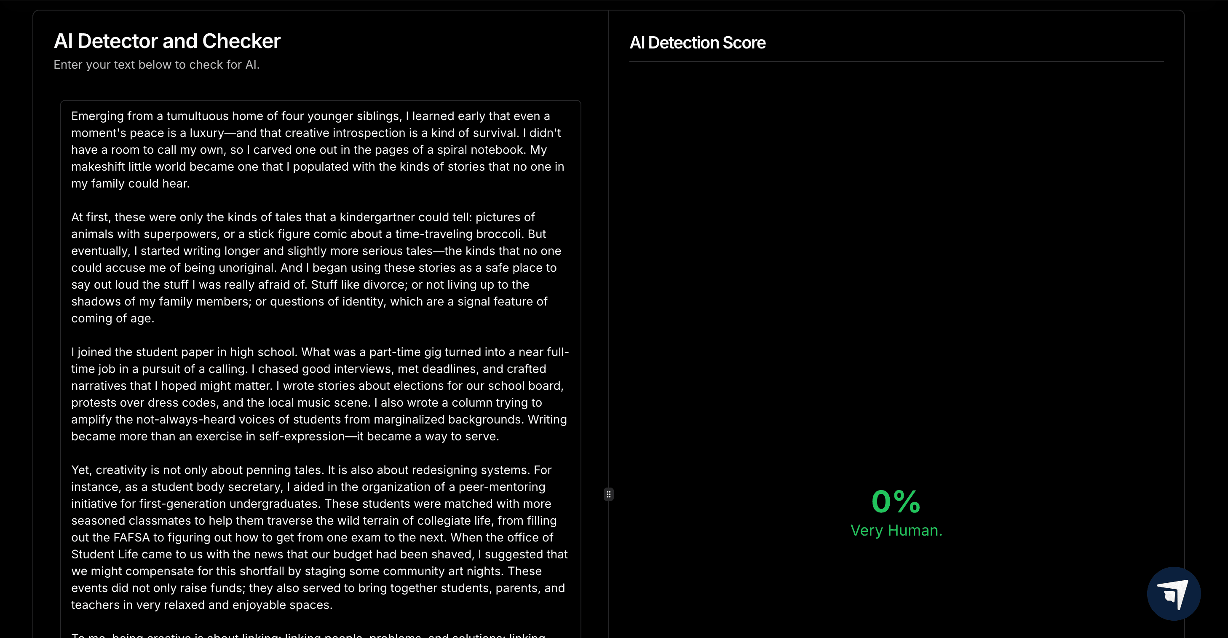
Task: Click the "Enter your text below" subtitle
Action: [156, 65]
